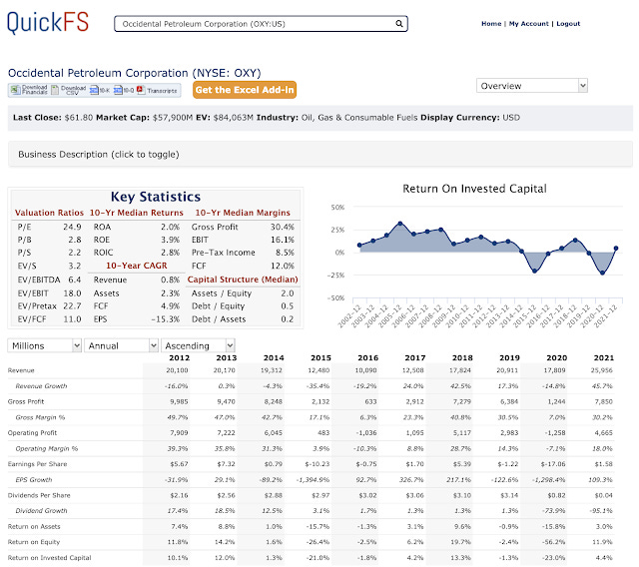
Task: Click the Dividend Growth row label
Action: pos(41,511)
